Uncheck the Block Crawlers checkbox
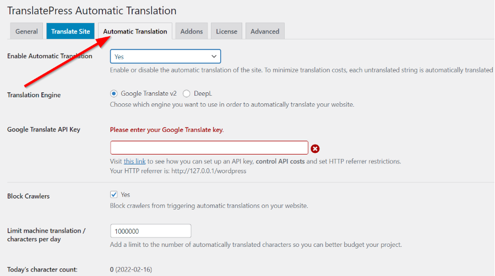495x276 pixels. pos(113,195)
